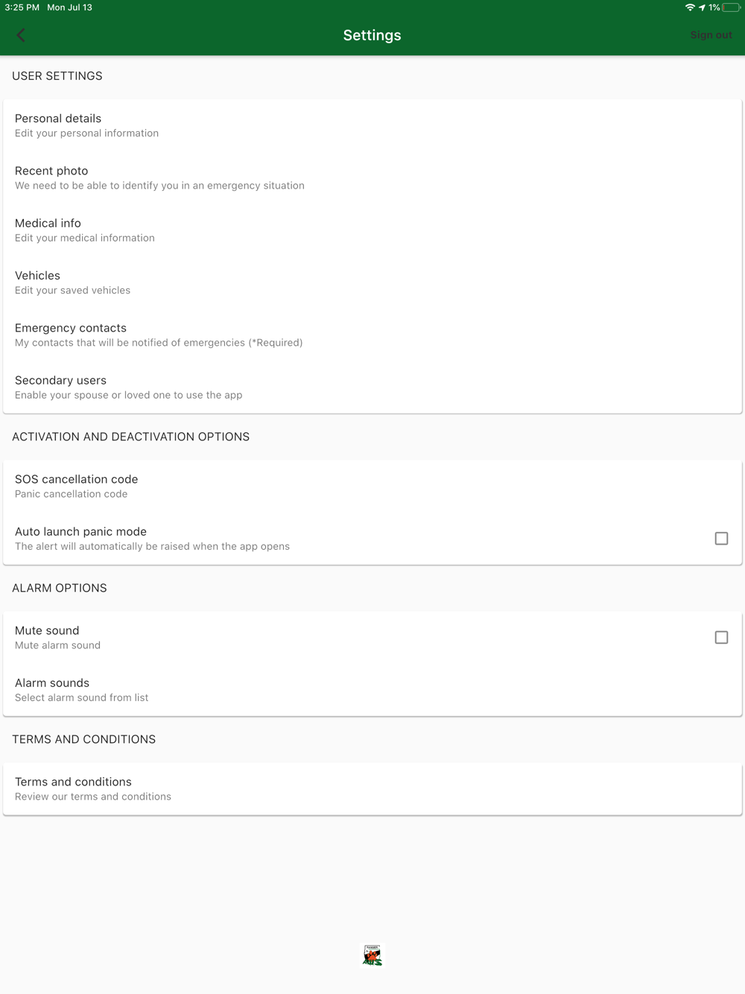This screenshot has width=745, height=994.
Task: Tap the logo at the bottom of the screen
Action: pos(372,955)
